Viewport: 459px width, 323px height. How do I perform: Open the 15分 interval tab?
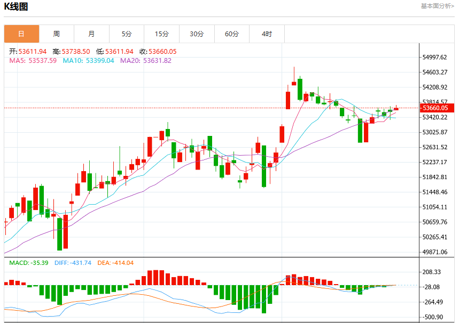[x=161, y=34]
